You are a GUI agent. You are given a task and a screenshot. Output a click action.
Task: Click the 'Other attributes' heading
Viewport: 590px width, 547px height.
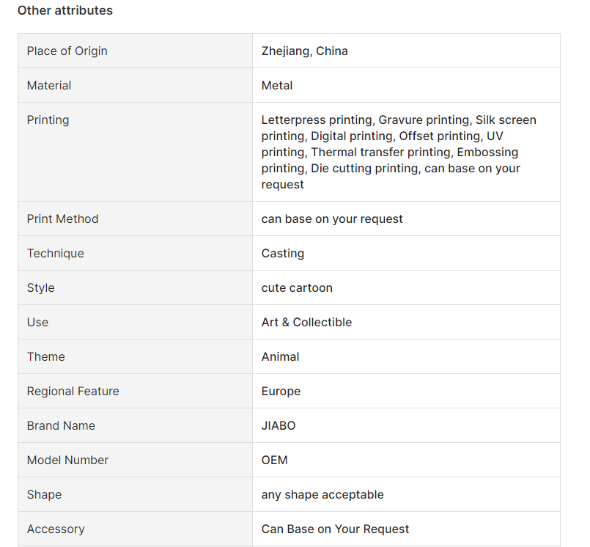[64, 10]
